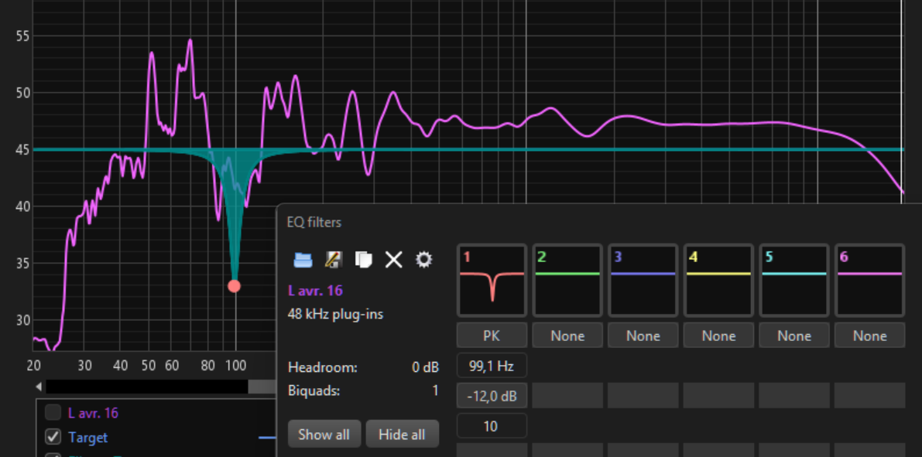Click the save filters icon
This screenshot has height=457, width=922.
(x=333, y=260)
